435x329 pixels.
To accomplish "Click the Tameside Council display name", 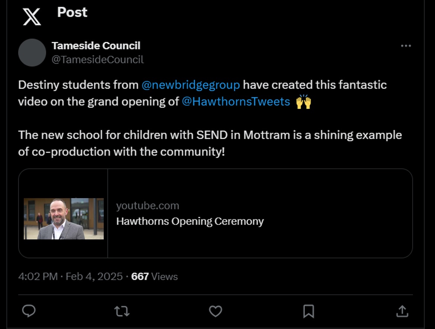I will (x=96, y=46).
